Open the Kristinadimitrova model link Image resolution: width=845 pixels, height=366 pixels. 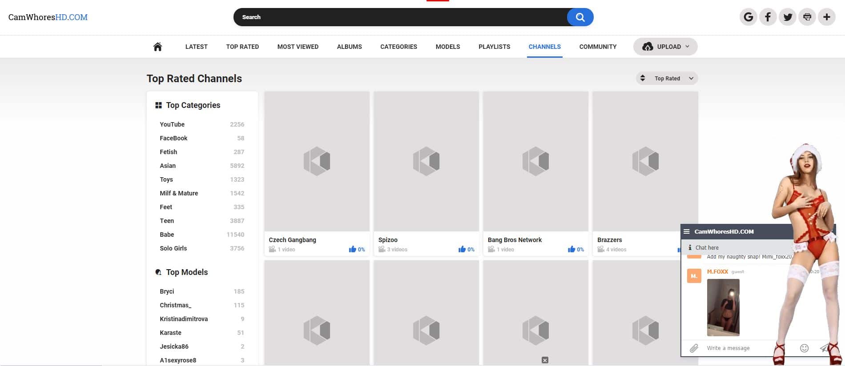pyautogui.click(x=184, y=319)
